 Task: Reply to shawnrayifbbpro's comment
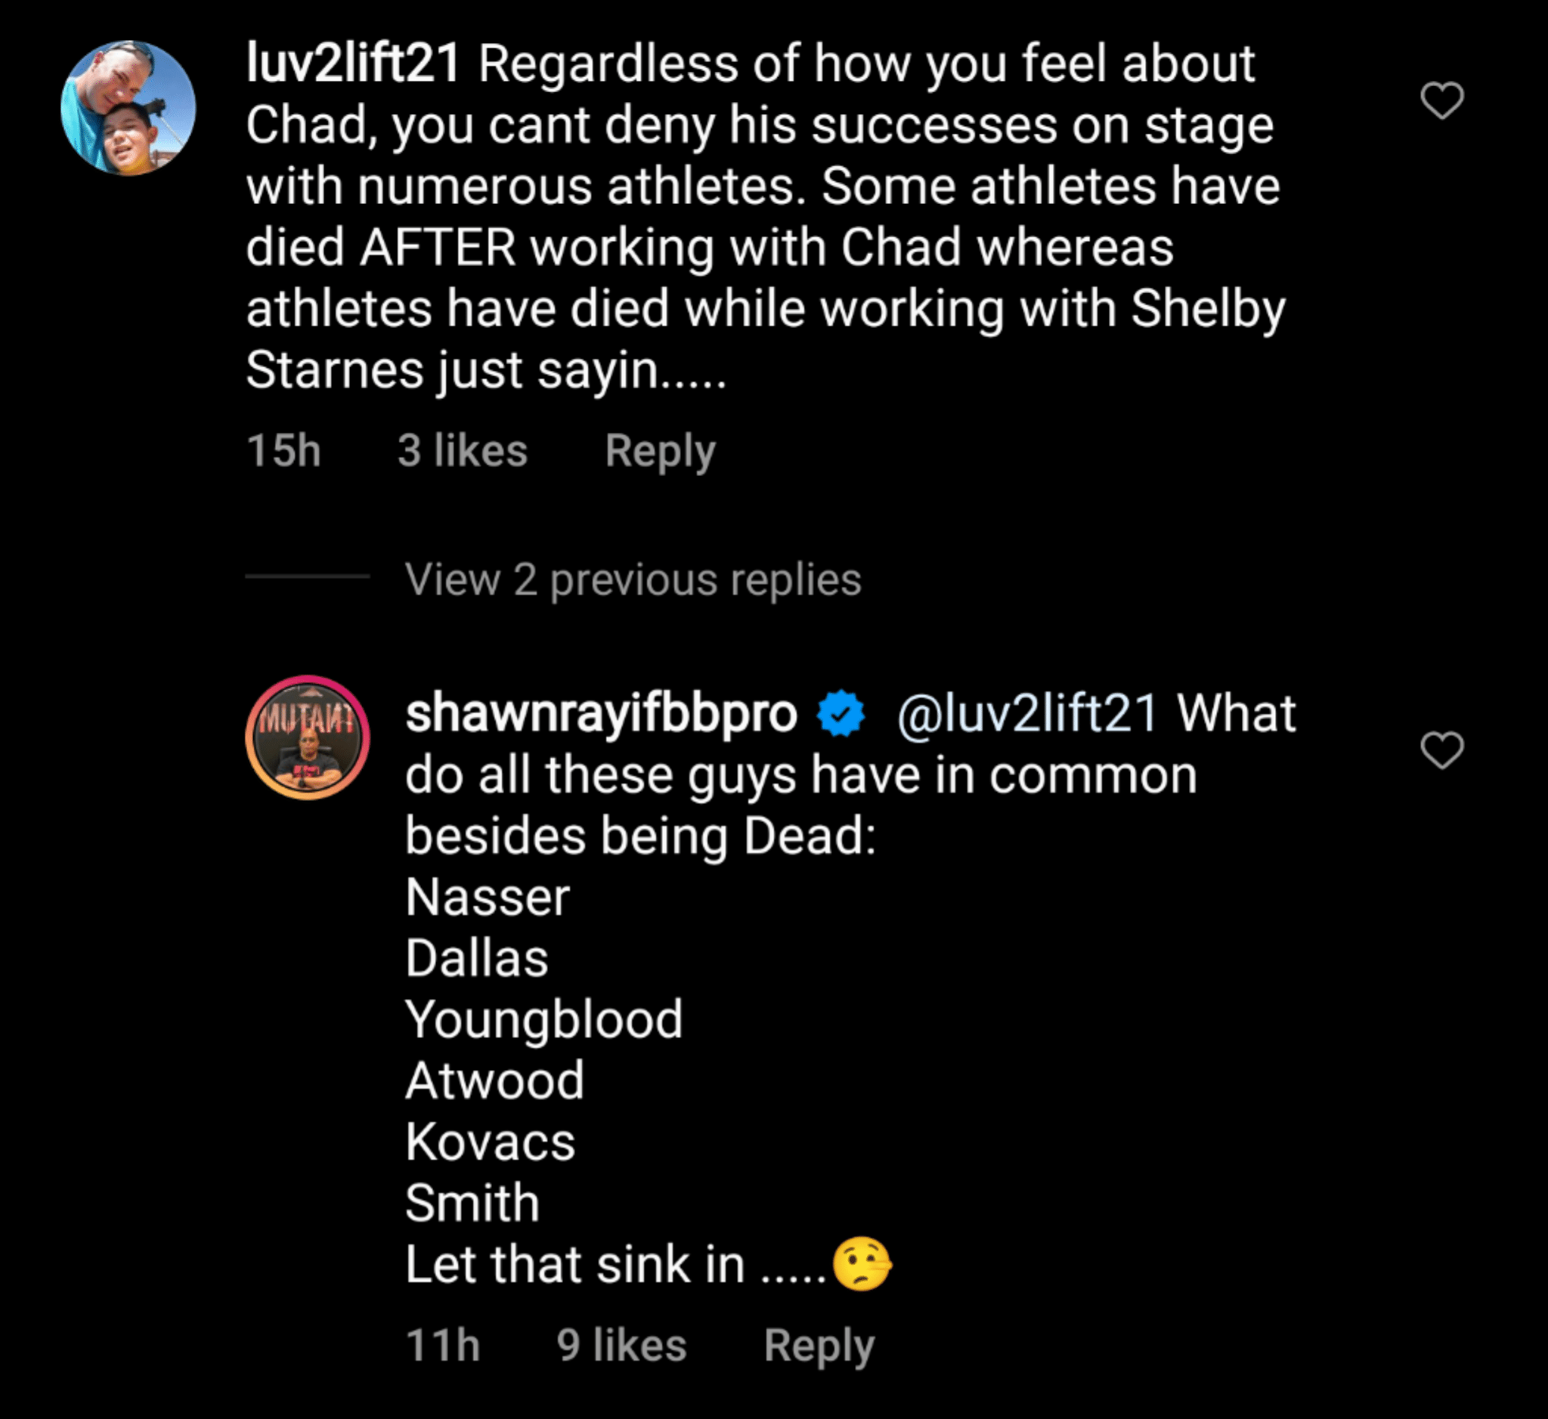(819, 1345)
